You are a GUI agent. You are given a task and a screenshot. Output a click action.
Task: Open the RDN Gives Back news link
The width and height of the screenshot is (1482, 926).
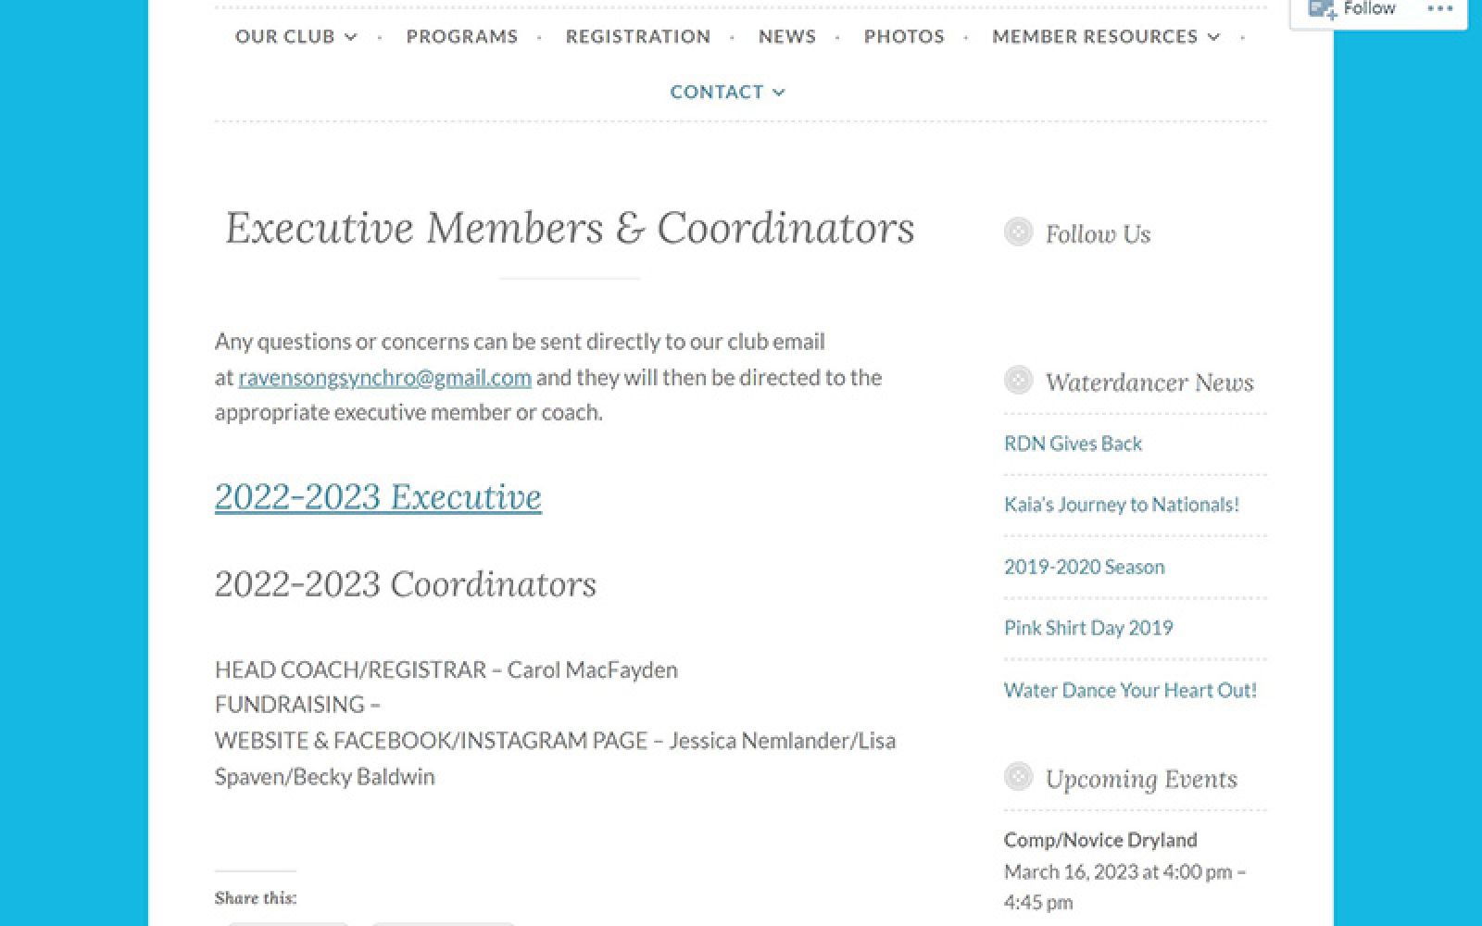click(x=1073, y=444)
